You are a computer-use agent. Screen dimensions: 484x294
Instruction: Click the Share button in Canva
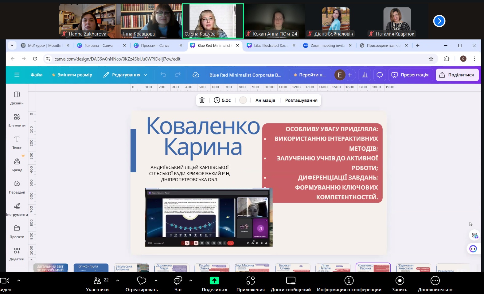coord(457,75)
